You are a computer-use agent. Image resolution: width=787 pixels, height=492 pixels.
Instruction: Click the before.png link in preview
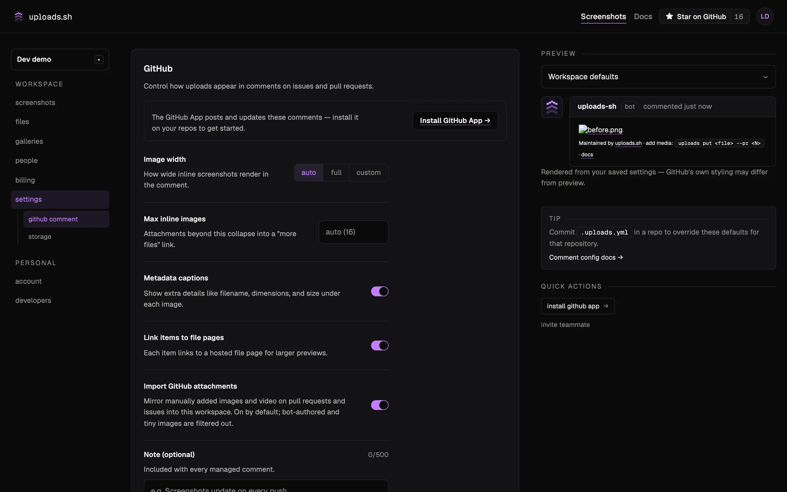(x=605, y=130)
